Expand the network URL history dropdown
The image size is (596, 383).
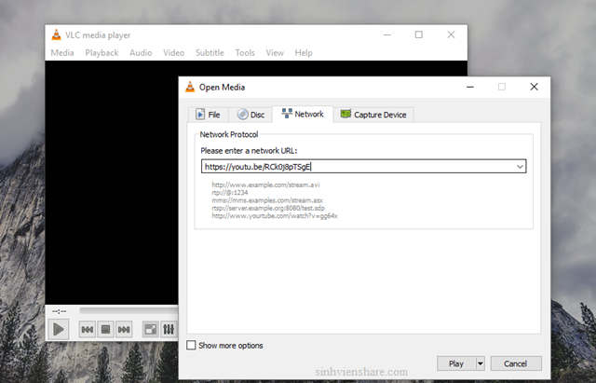520,167
